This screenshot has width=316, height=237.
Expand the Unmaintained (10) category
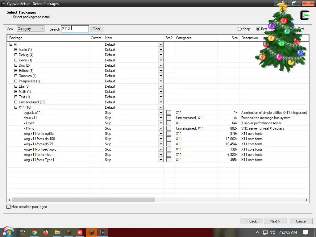(16, 102)
